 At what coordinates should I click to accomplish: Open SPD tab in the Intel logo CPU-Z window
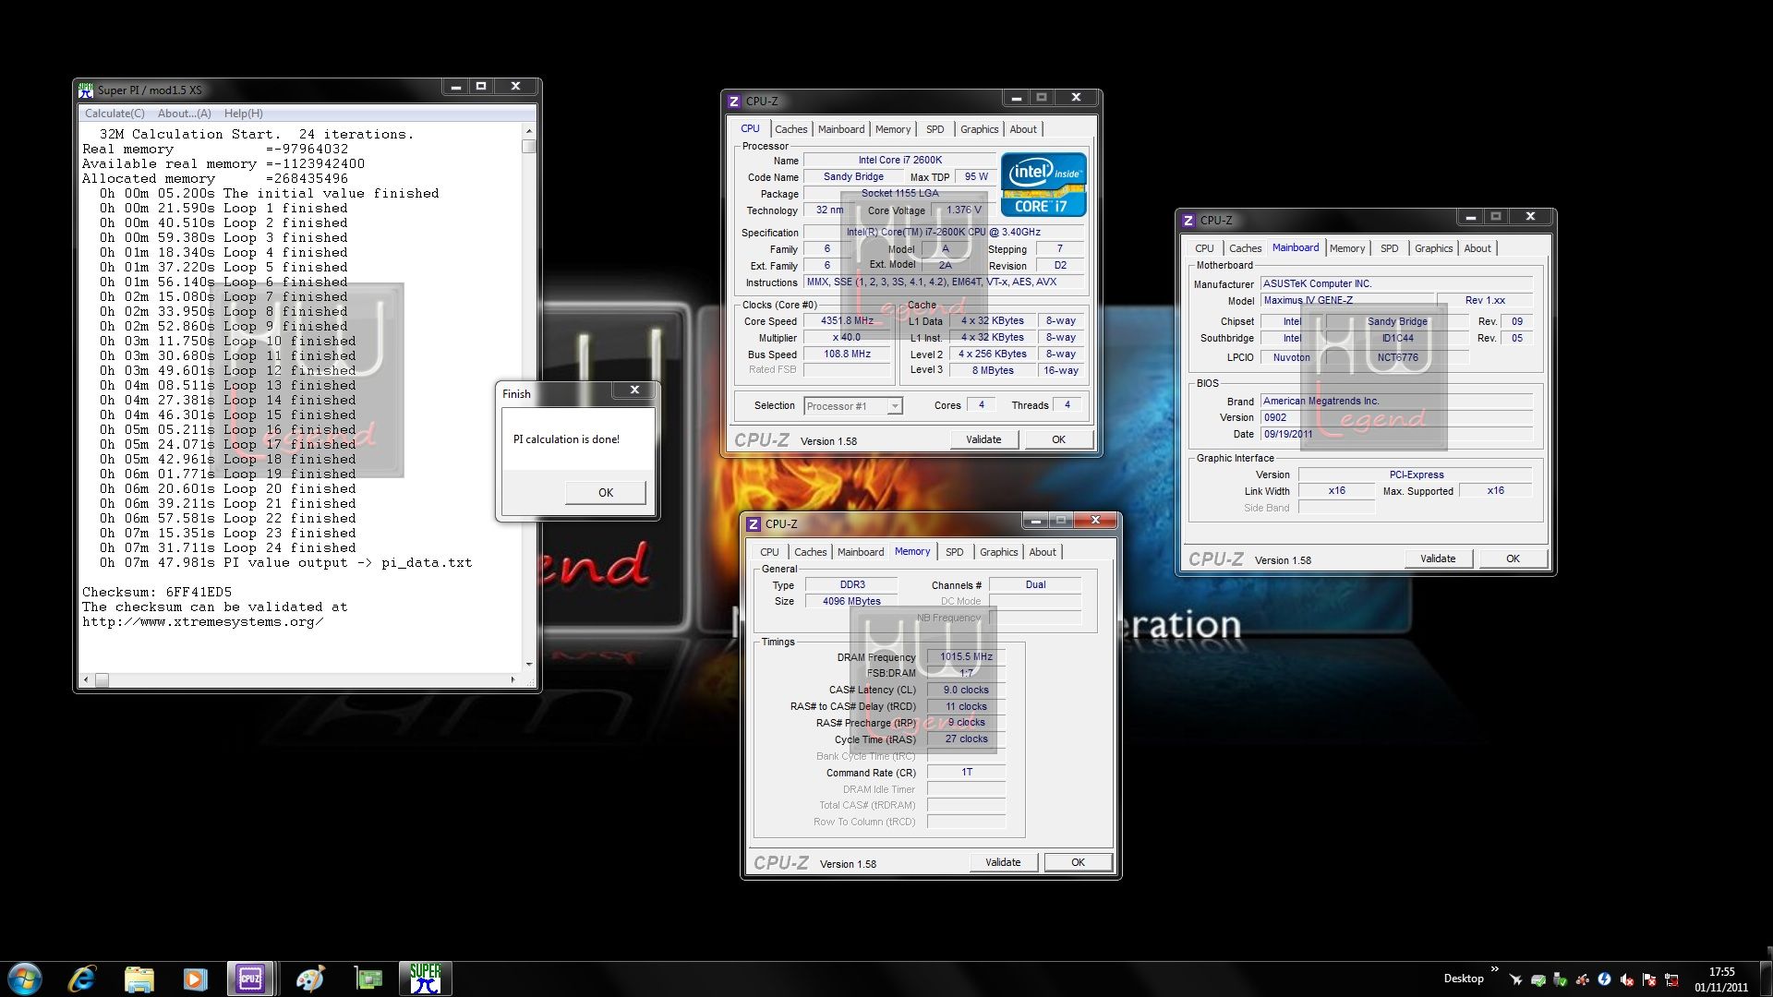point(935,129)
